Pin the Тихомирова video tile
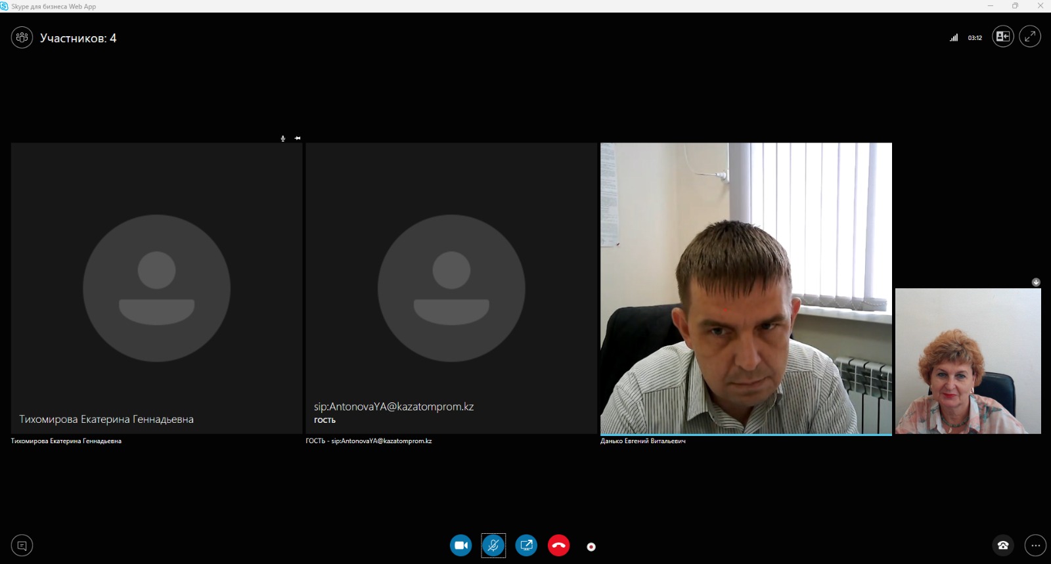The width and height of the screenshot is (1051, 564). click(x=298, y=138)
